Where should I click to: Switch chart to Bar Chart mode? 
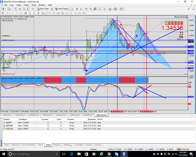pos(73,9)
